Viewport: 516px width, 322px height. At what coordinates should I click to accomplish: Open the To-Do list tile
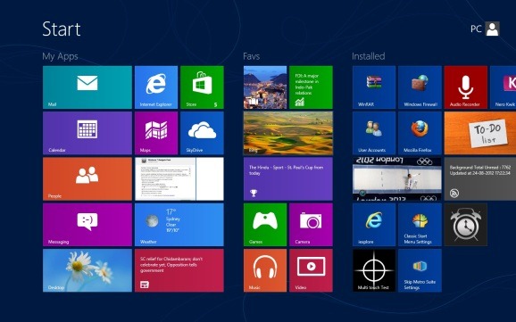click(480, 133)
